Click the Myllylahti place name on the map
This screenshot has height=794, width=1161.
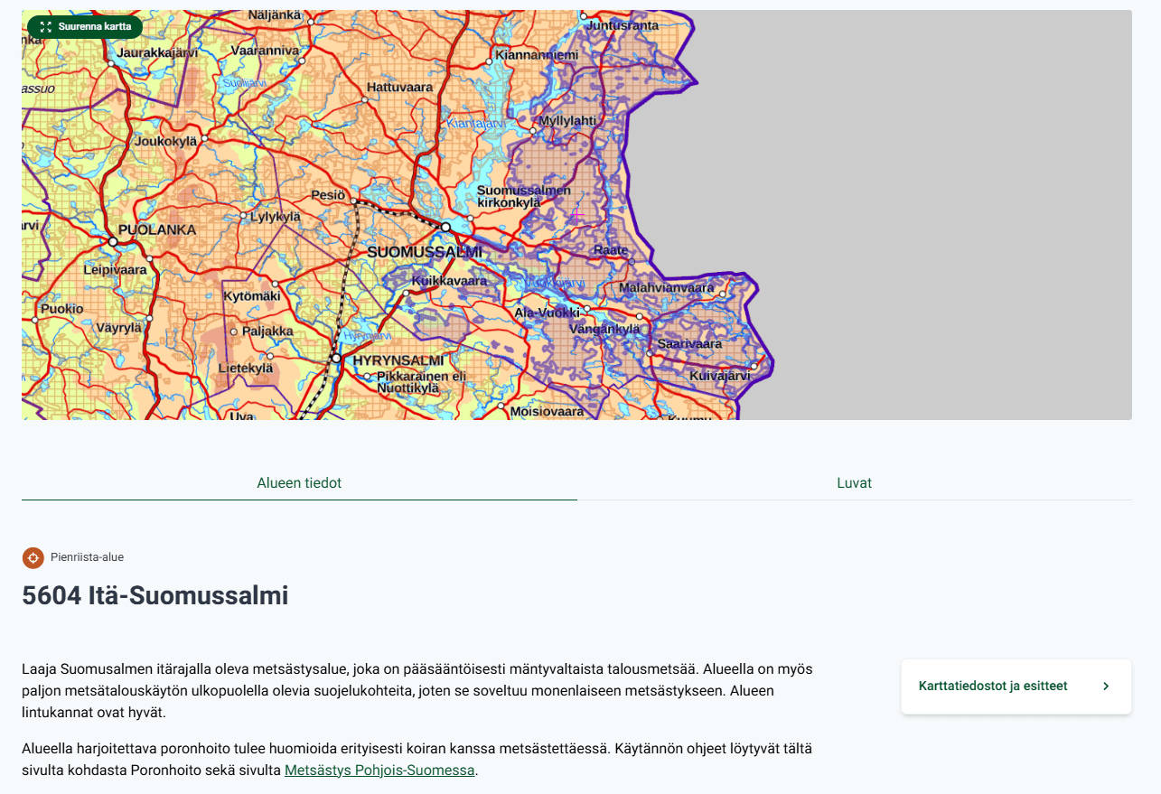pyautogui.click(x=567, y=120)
